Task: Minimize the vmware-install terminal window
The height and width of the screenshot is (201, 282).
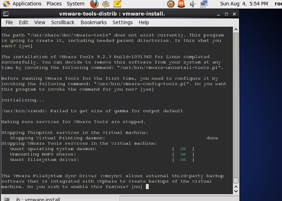Action: point(218,14)
